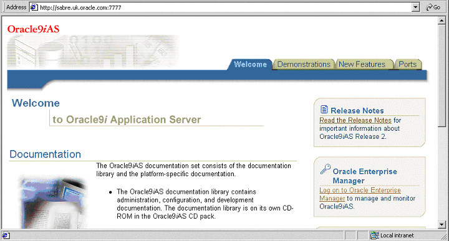The height and width of the screenshot is (241, 449).
Task: Click the Release Notes document icon
Action: click(324, 110)
